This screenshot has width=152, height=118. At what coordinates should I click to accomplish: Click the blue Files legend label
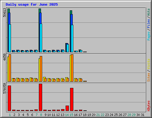coord(148,23)
